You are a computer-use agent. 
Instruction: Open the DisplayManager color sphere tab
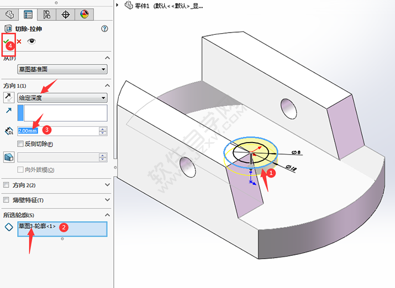click(85, 14)
